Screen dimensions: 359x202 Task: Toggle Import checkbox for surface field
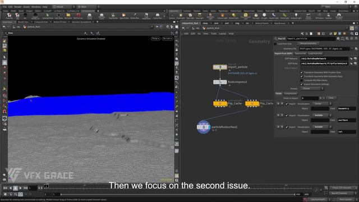click(x=287, y=116)
